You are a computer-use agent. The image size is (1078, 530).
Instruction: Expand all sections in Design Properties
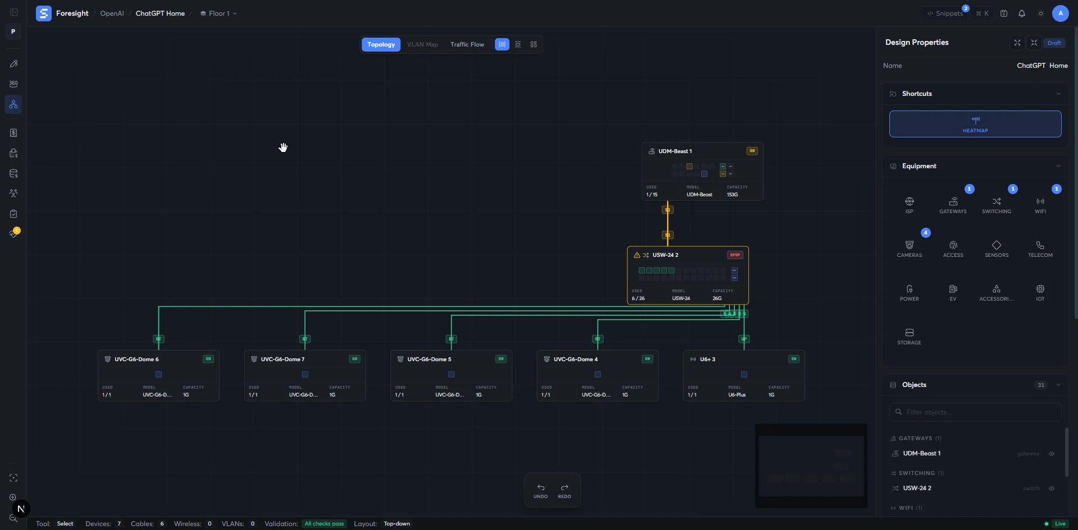click(1017, 43)
